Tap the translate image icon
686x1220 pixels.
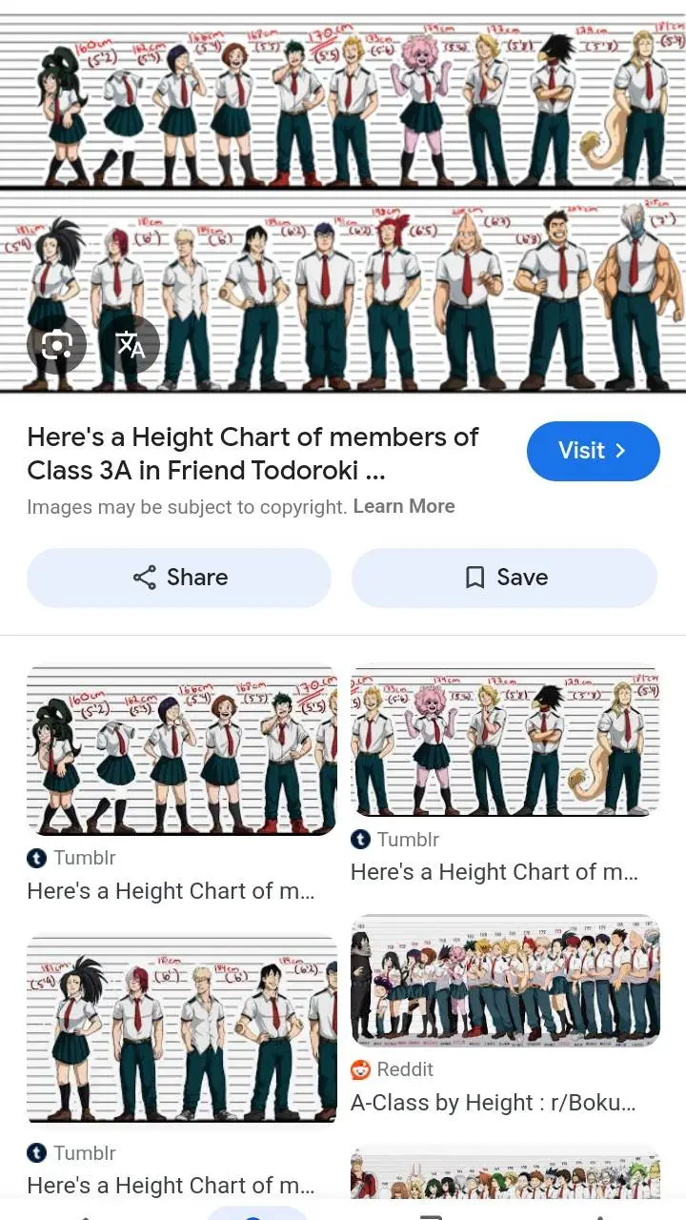pos(131,344)
